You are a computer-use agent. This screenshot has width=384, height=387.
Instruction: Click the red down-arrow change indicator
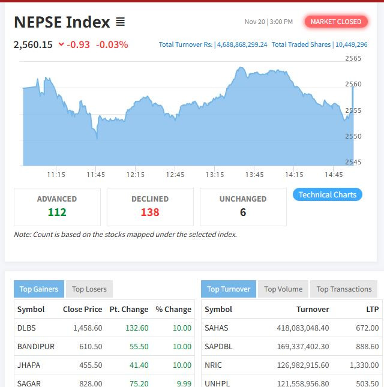click(x=61, y=44)
